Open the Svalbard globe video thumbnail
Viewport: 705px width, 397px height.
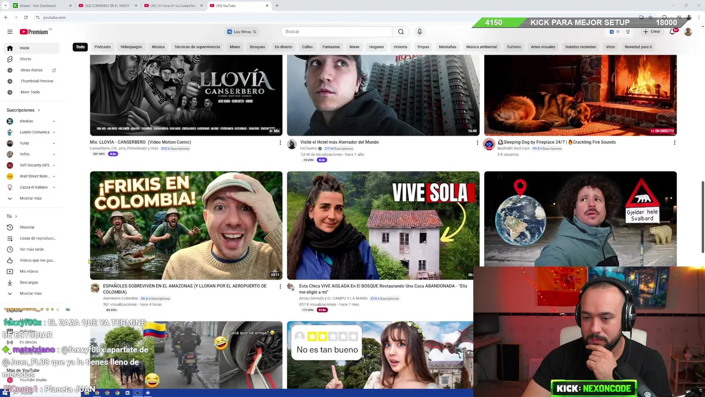point(580,219)
